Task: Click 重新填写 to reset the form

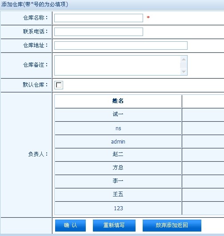Action: [x=114, y=225]
